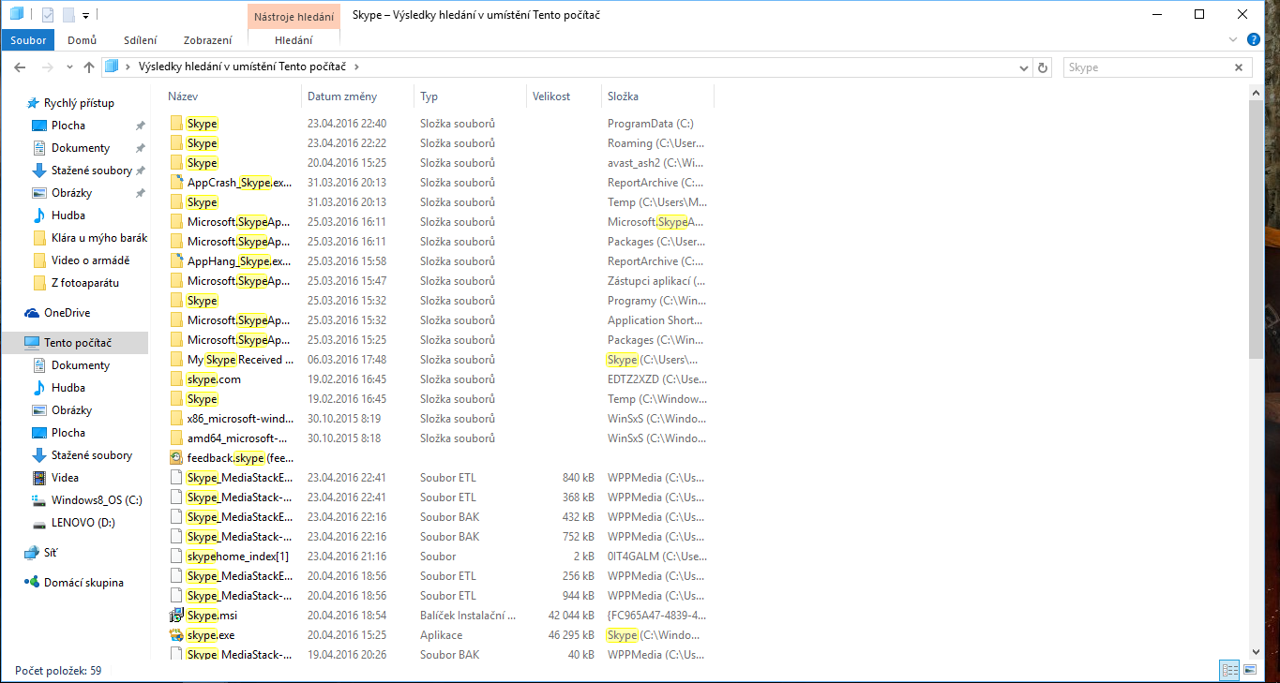Click the ProgramData (C:) folder location cell
This screenshot has width=1280, height=683.
(651, 124)
